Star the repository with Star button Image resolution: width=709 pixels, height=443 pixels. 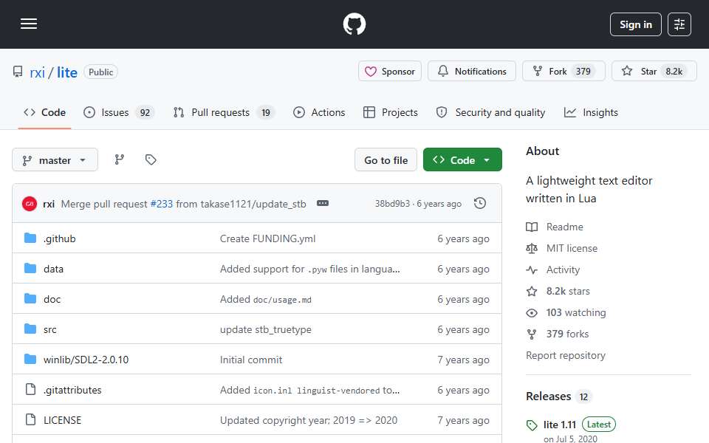point(654,71)
